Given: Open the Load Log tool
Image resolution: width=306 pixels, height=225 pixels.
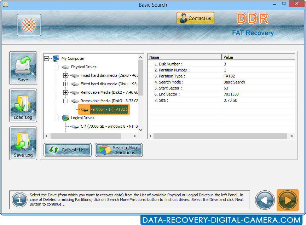Looking at the screenshot, I should [23, 105].
